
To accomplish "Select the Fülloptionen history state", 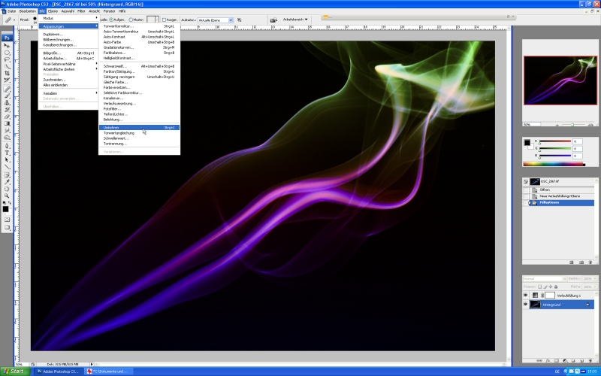I will 561,202.
